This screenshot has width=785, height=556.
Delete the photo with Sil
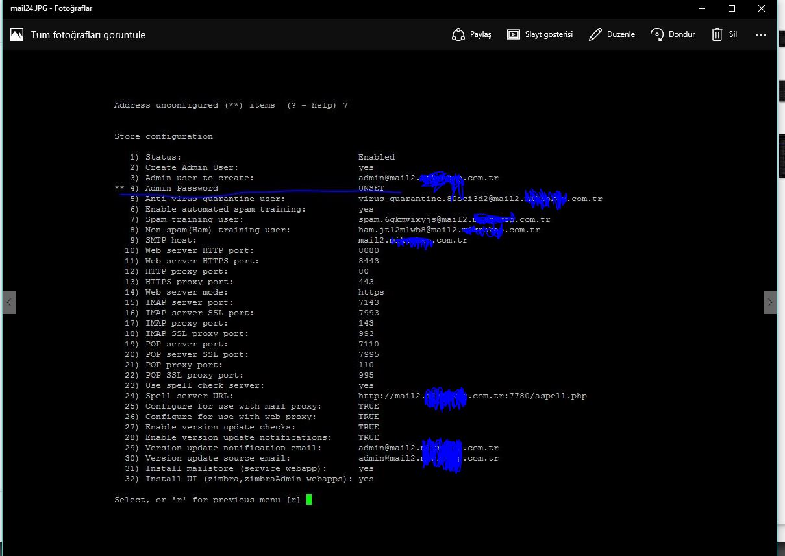tap(724, 34)
